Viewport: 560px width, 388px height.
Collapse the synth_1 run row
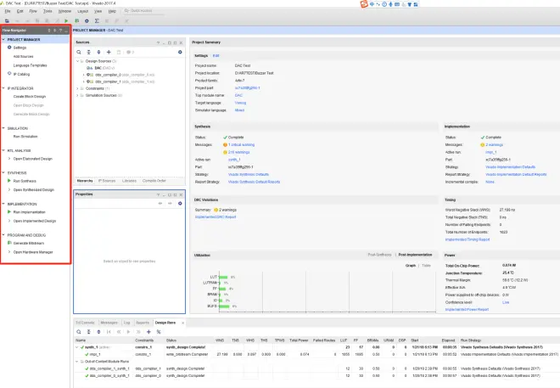click(x=76, y=347)
